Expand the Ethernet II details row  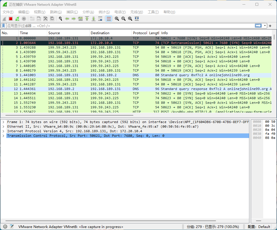click(3, 126)
